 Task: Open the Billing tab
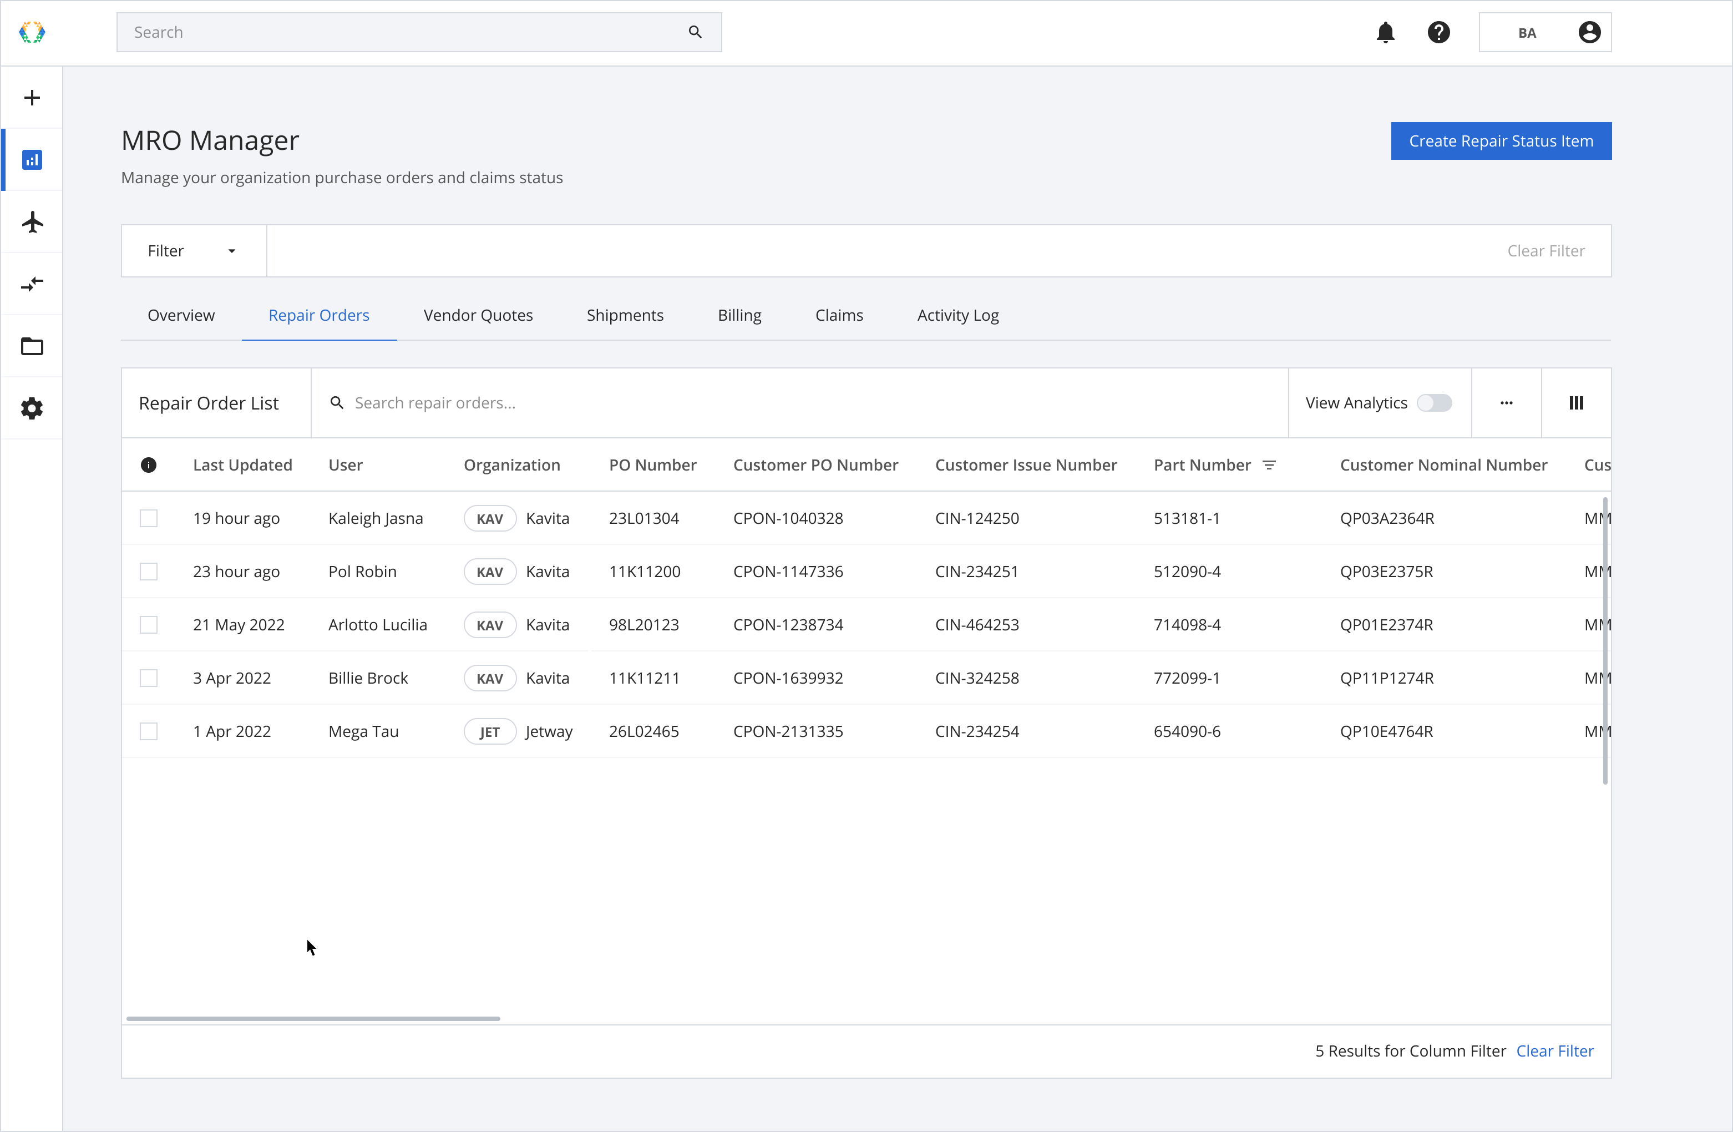pyautogui.click(x=739, y=315)
